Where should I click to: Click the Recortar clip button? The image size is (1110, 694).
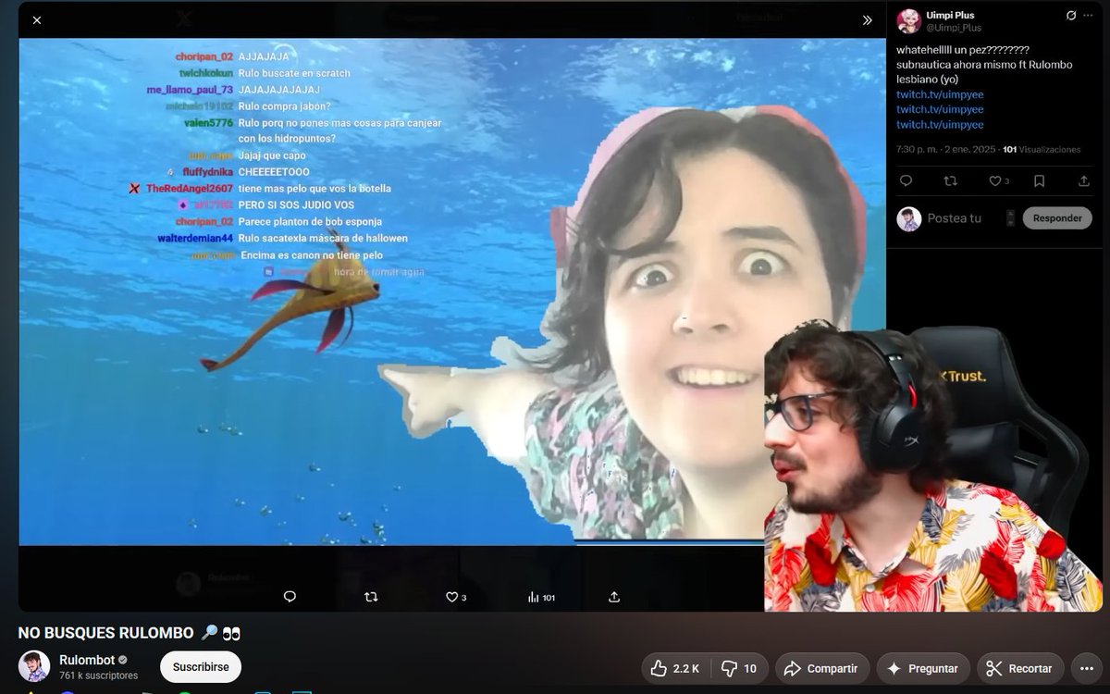pos(1020,668)
